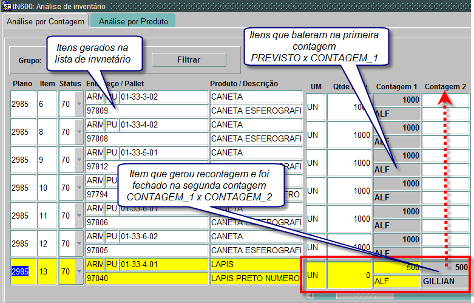The image size is (474, 303).
Task: Click Plano field in item 6 row
Action: [23, 104]
